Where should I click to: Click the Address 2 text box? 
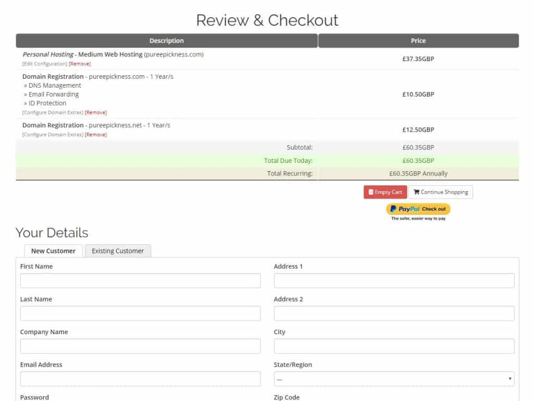pos(394,313)
